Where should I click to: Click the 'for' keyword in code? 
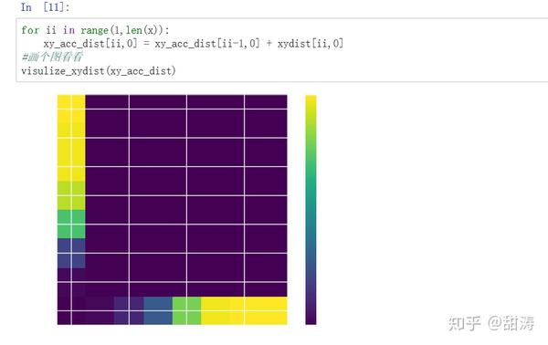[x=30, y=30]
